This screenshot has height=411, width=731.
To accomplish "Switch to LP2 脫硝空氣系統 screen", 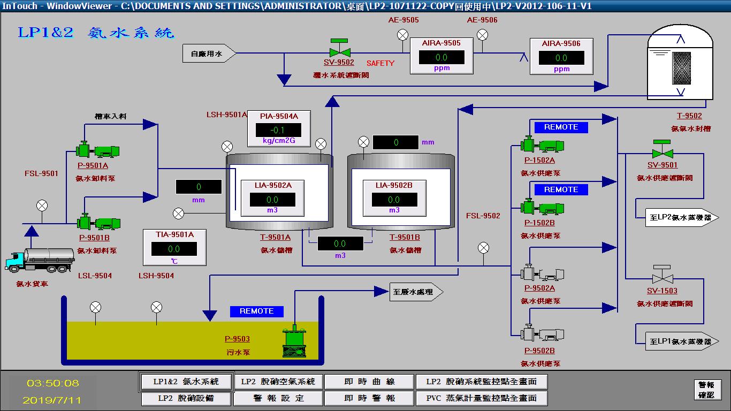I will 278,382.
